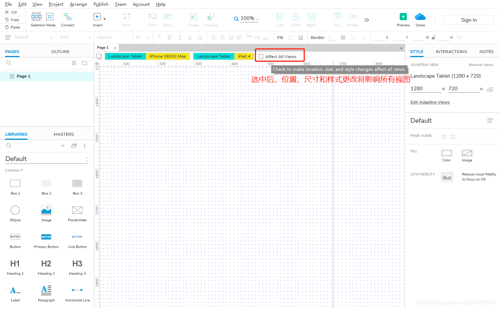The image size is (499, 309).
Task: Click the Insert plus icon
Action: click(97, 17)
